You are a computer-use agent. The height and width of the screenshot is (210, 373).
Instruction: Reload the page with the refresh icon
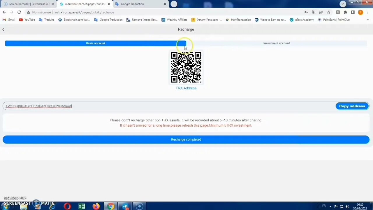coord(19,12)
